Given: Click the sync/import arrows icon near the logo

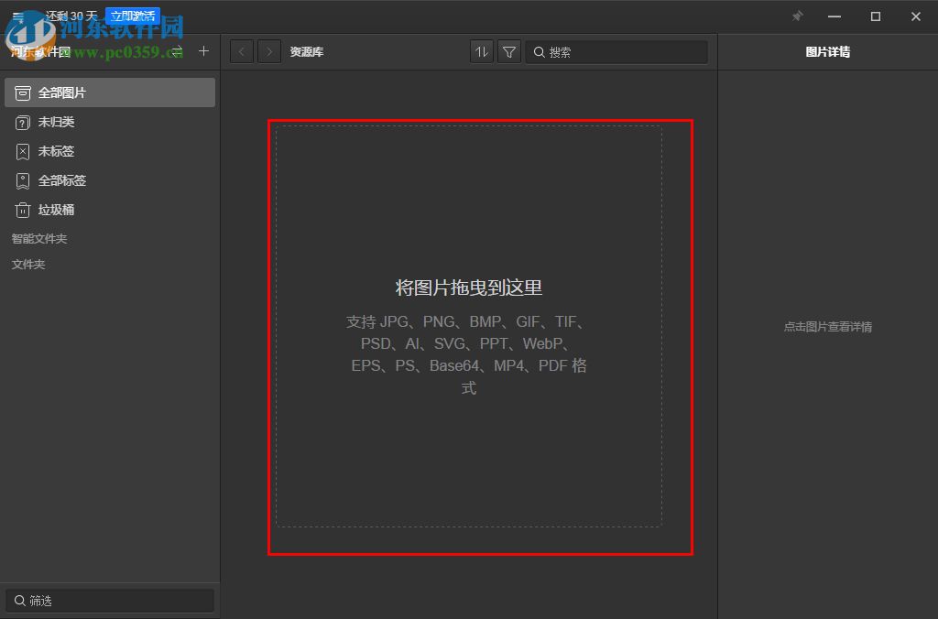Looking at the screenshot, I should [176, 51].
